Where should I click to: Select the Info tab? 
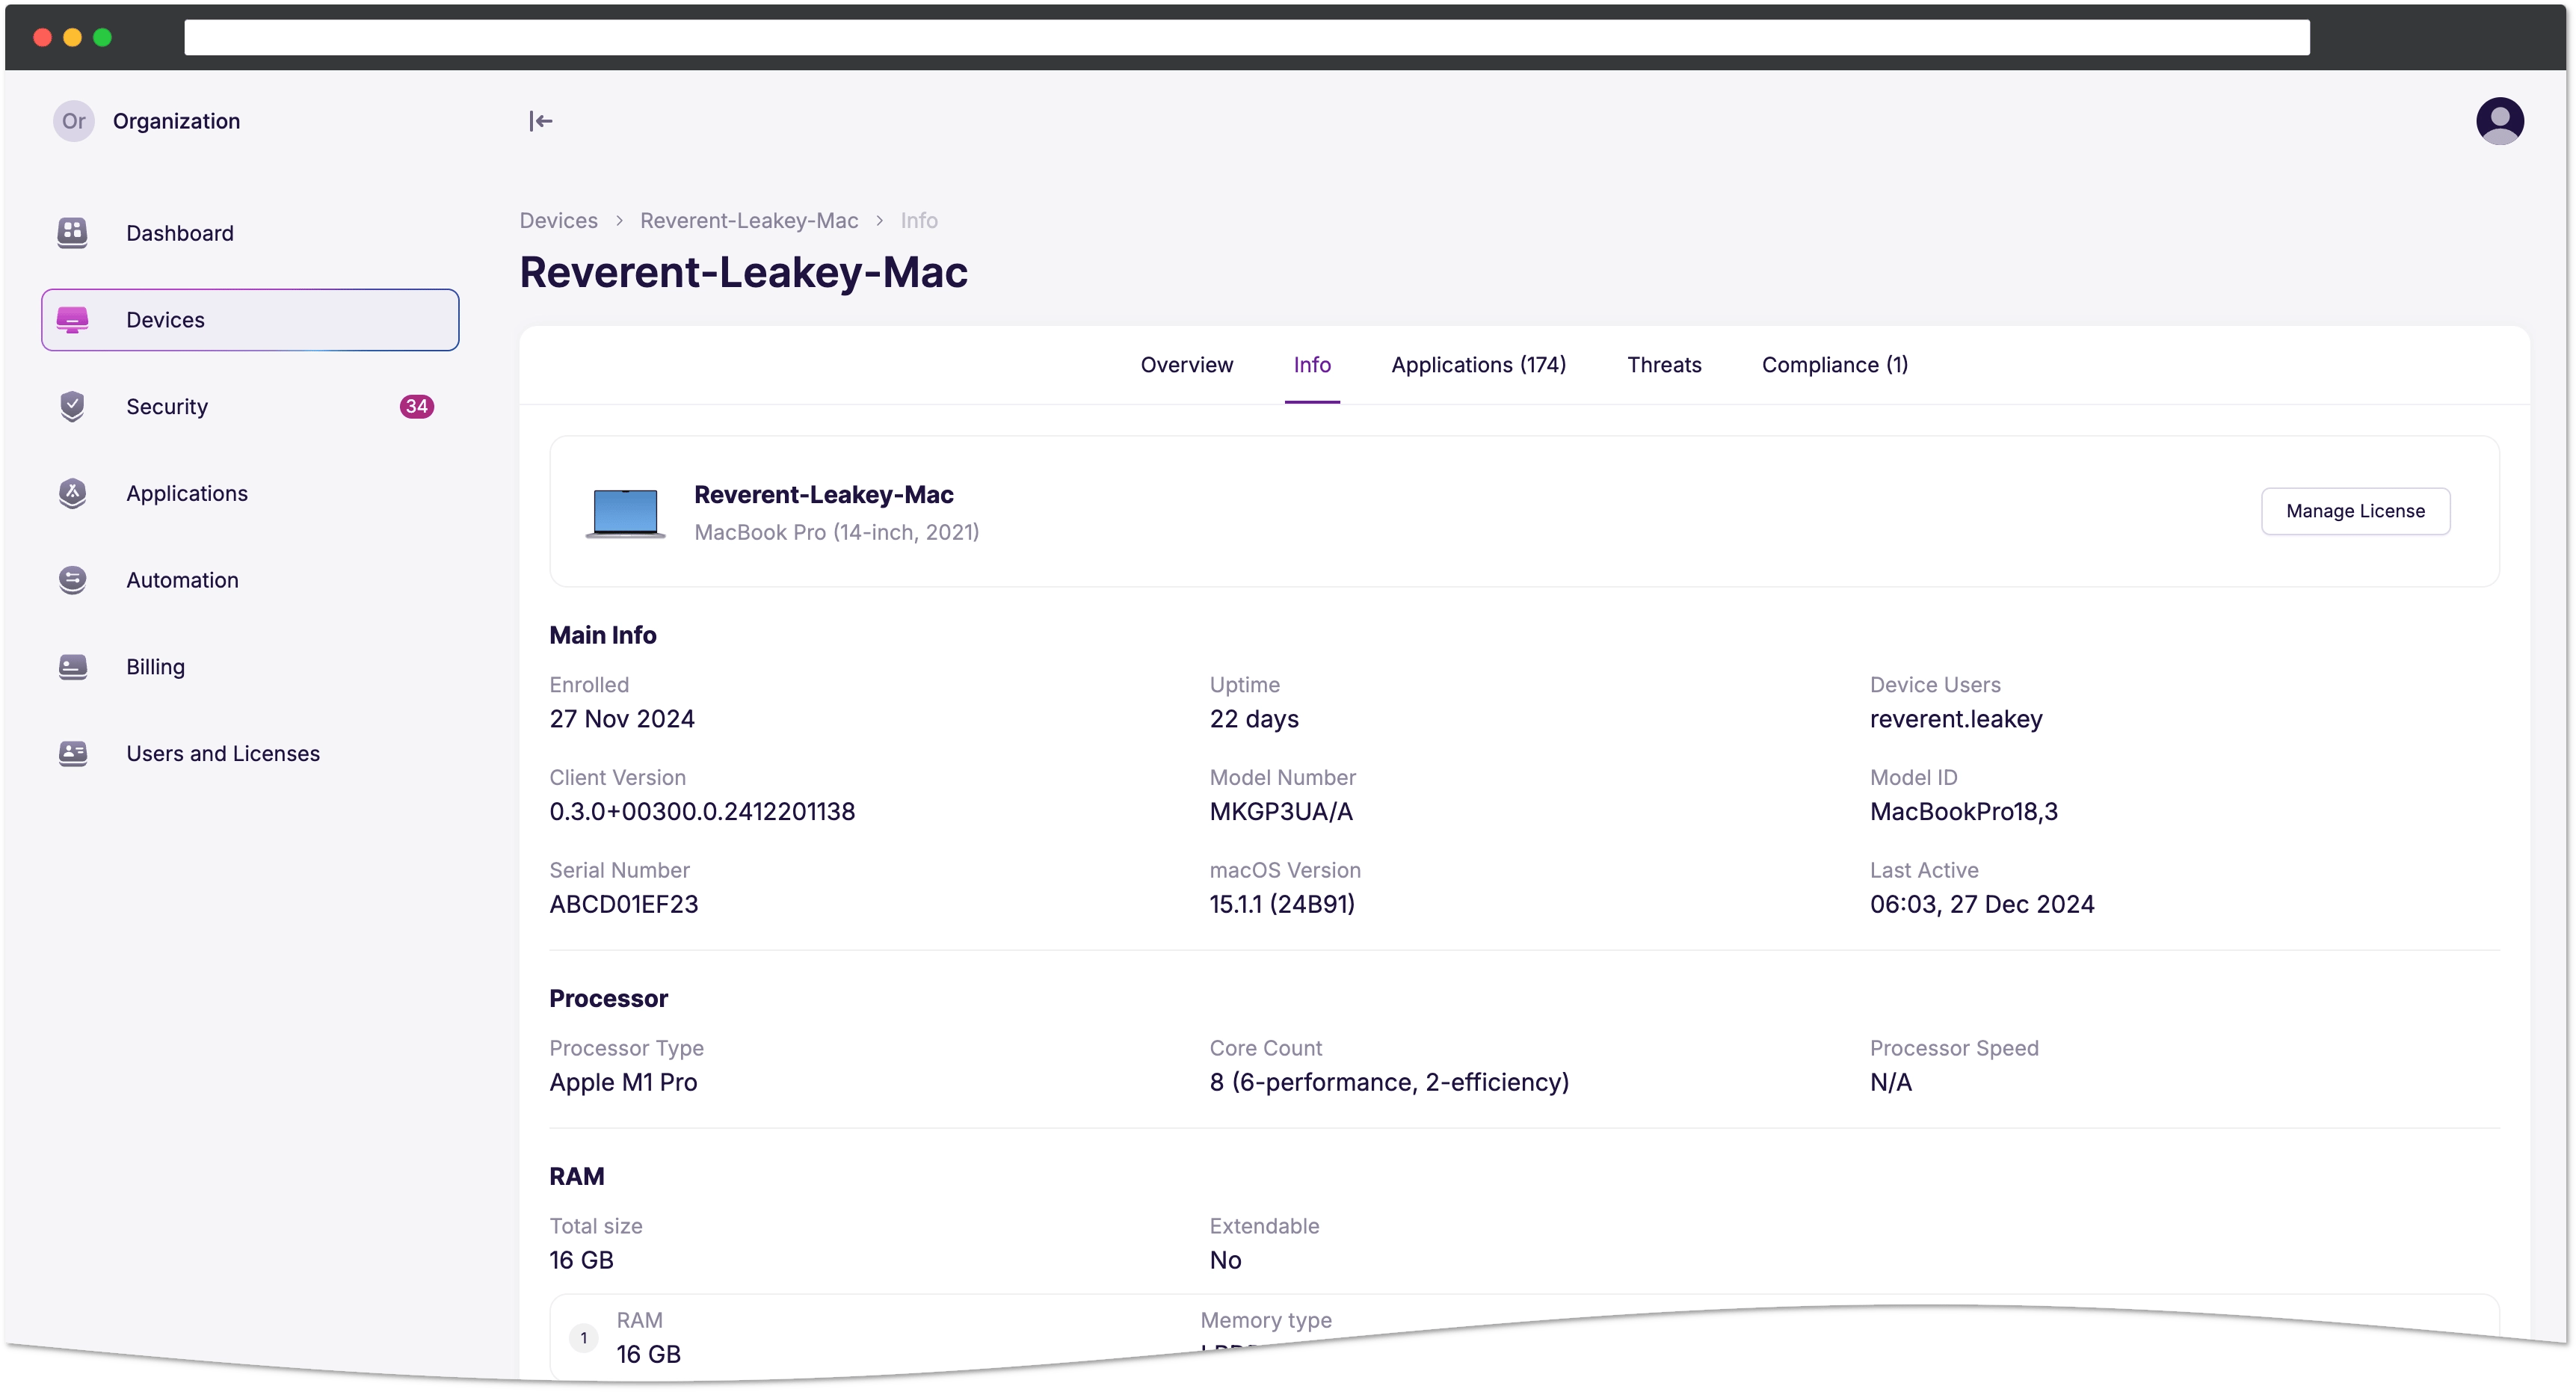point(1312,365)
